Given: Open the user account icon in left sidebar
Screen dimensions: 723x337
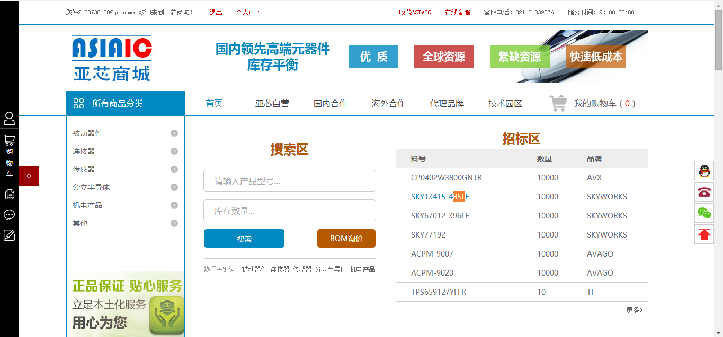Looking at the screenshot, I should click(x=9, y=118).
